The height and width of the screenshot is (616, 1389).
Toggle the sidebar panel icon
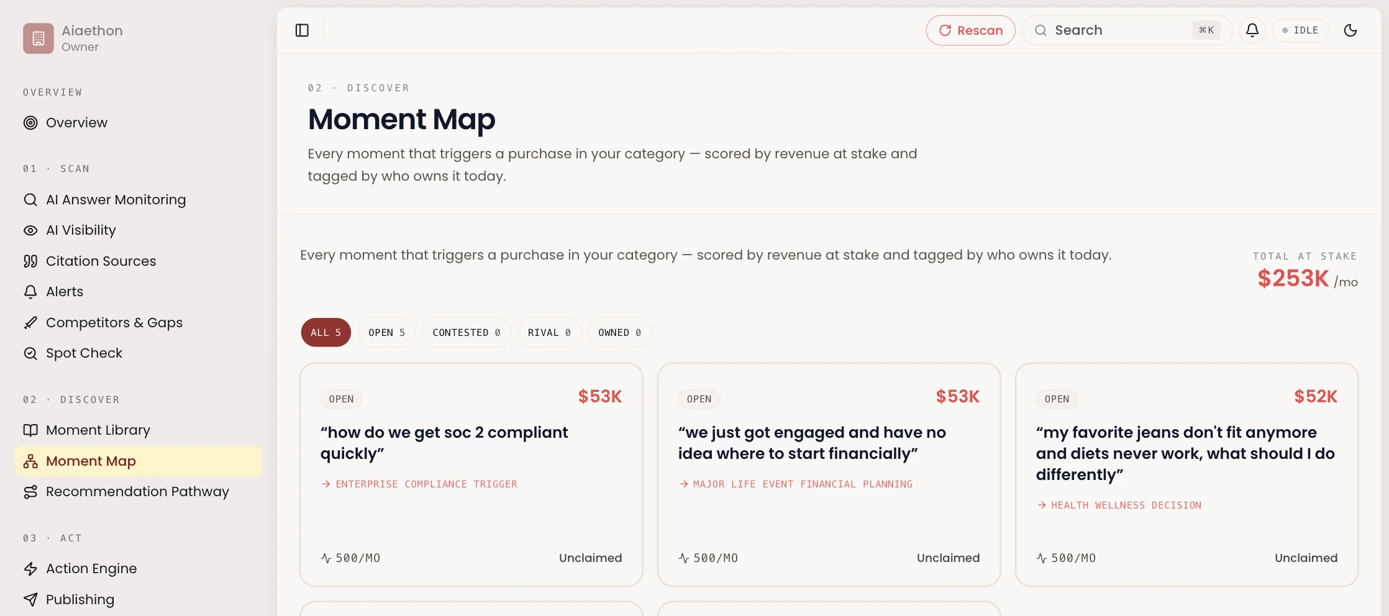(302, 30)
